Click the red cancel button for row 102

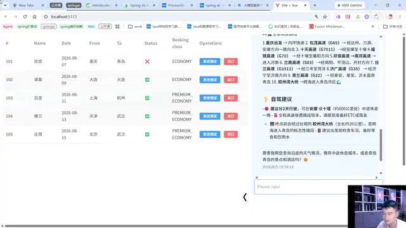pos(231,80)
